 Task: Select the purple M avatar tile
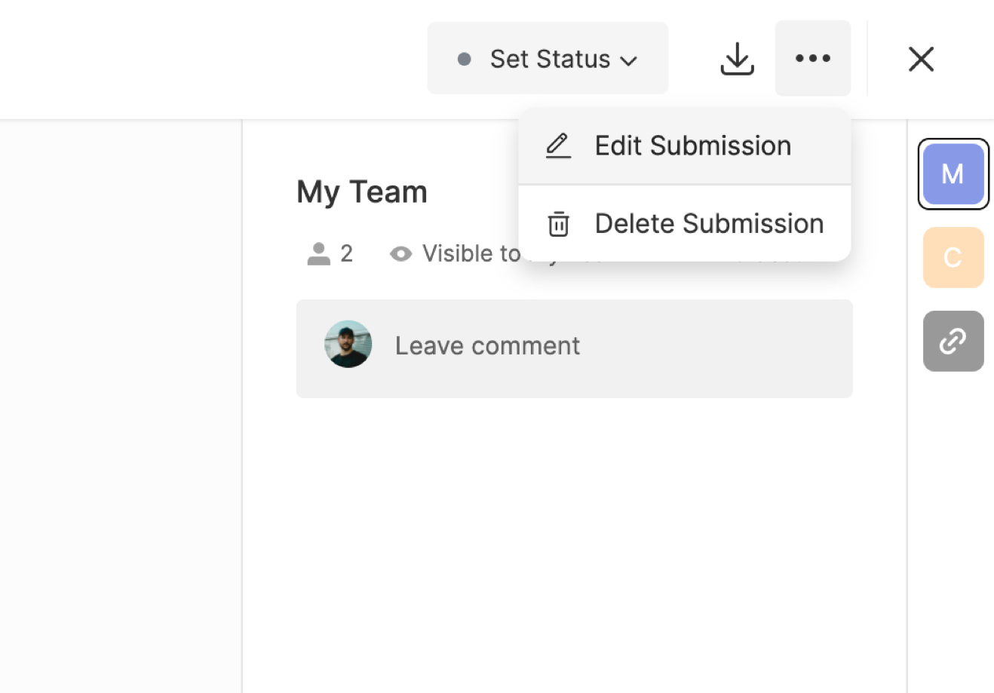click(953, 174)
